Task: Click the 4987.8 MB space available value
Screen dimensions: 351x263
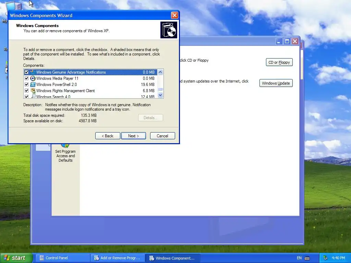Action: (x=88, y=121)
